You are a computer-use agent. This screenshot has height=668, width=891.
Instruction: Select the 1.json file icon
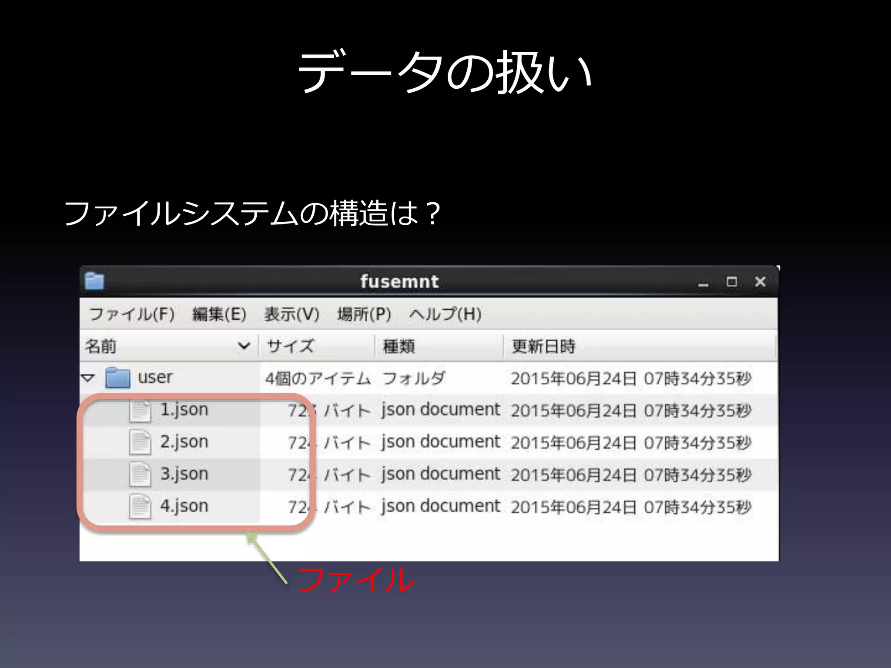(x=140, y=411)
